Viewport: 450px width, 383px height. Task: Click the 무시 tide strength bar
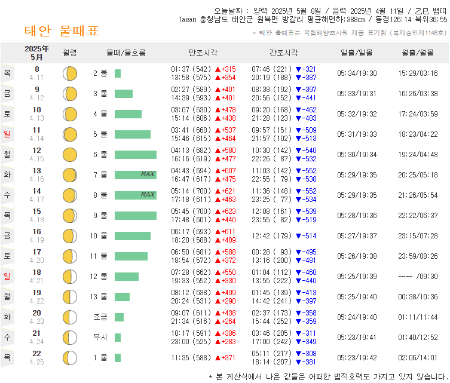click(118, 338)
